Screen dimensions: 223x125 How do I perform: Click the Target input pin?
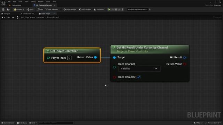(115, 58)
